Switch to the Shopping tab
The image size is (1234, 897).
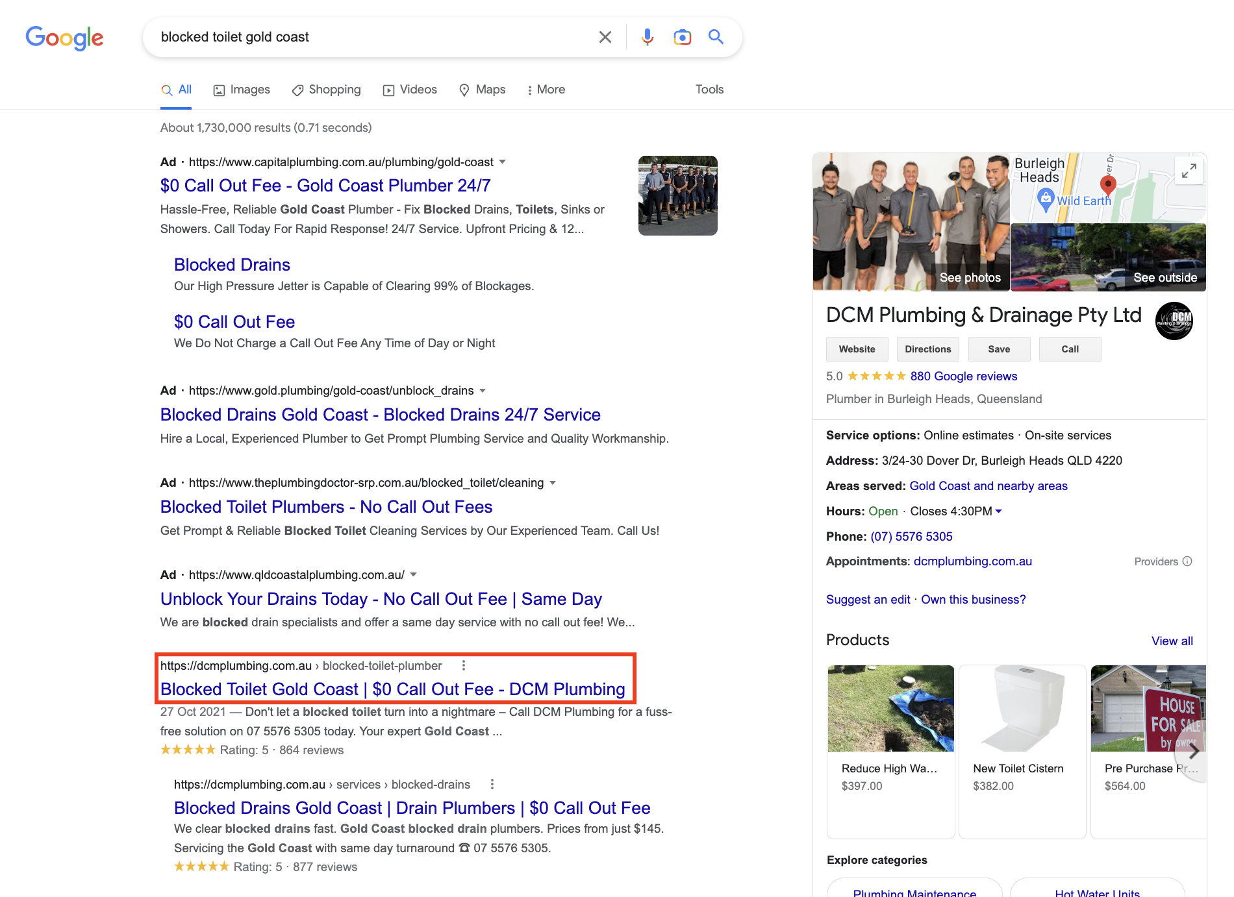pyautogui.click(x=326, y=90)
